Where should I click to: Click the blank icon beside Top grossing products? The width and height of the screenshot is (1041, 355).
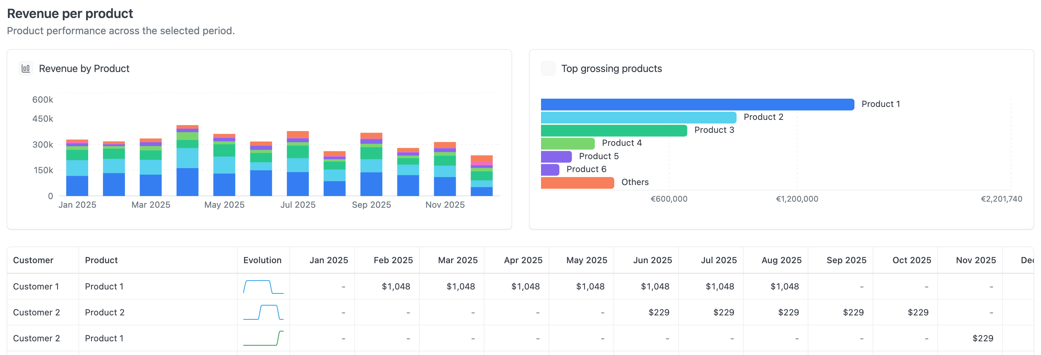coord(547,68)
